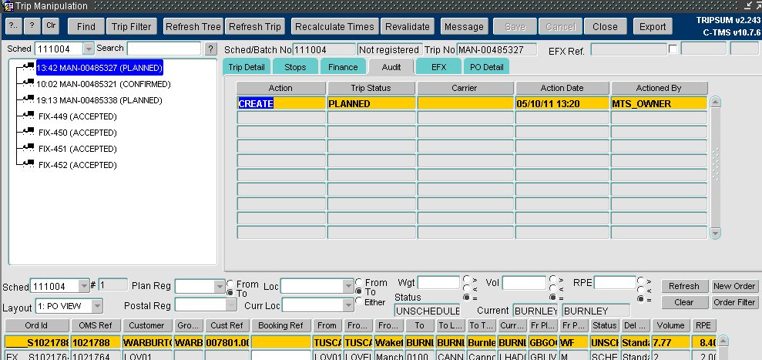Click the truck icon next to FIX-450
Viewport: 762px width, 360px height.
(x=28, y=131)
